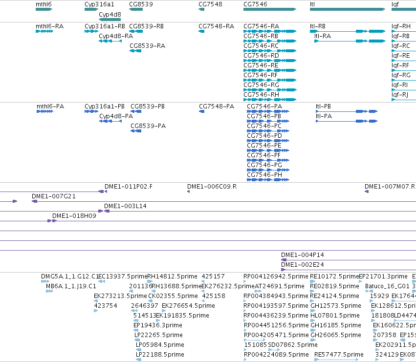Click EST RE57477.5prime
416x362 pixels.
coord(339,355)
